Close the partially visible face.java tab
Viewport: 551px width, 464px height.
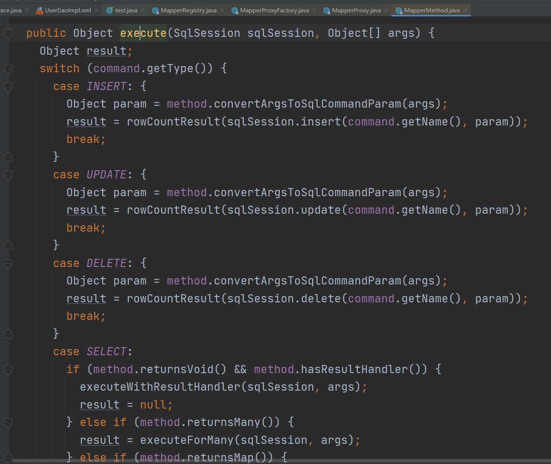pyautogui.click(x=27, y=10)
